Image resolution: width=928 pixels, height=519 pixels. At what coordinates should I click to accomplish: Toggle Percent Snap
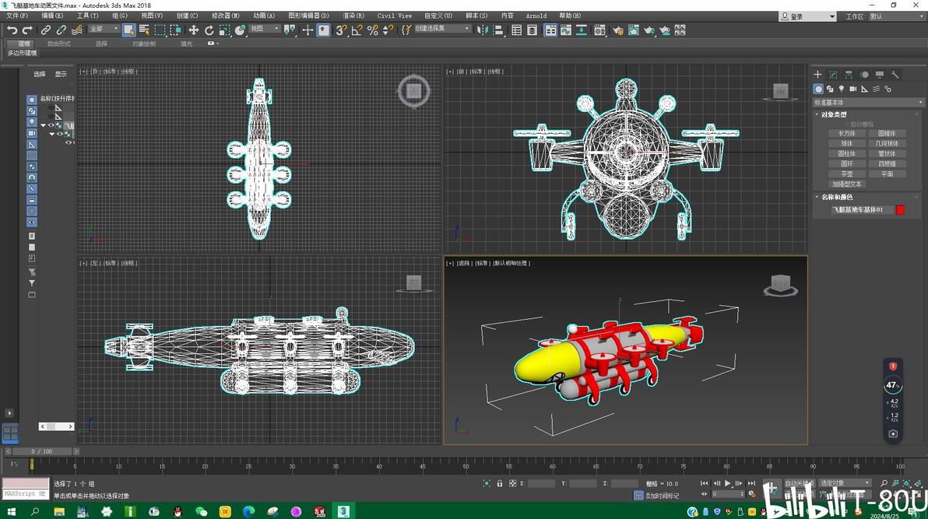coord(372,30)
